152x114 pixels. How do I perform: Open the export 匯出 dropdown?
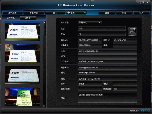click(76, 13)
